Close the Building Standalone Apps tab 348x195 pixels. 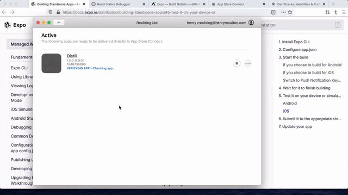pos(84,4)
